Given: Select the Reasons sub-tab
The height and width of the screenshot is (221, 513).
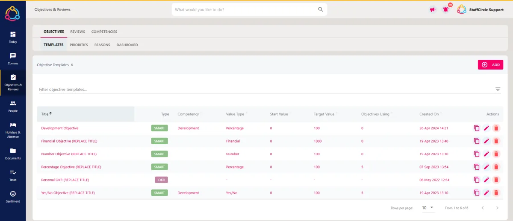Looking at the screenshot, I should tap(102, 45).
